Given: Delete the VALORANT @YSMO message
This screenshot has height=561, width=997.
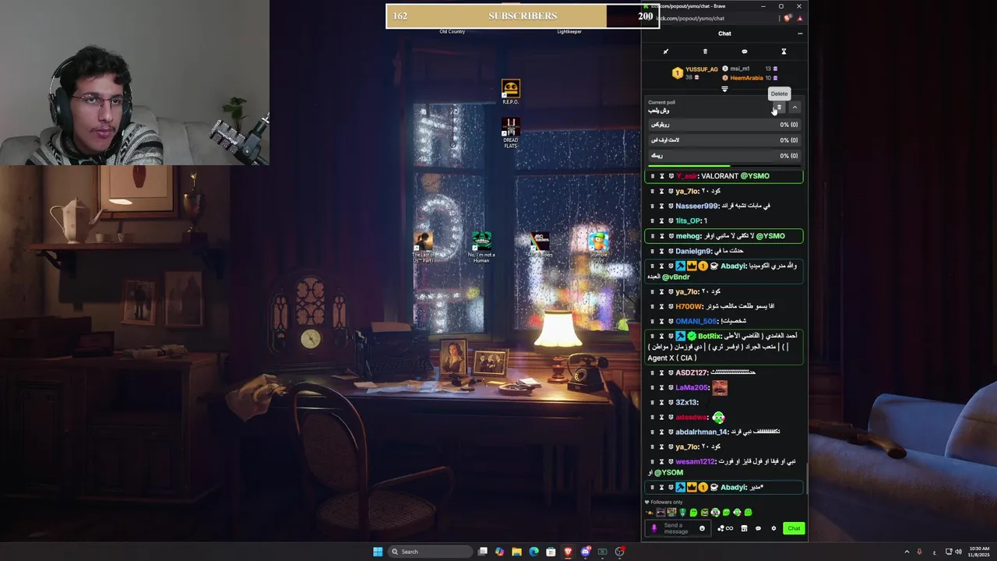Looking at the screenshot, I should point(653,176).
